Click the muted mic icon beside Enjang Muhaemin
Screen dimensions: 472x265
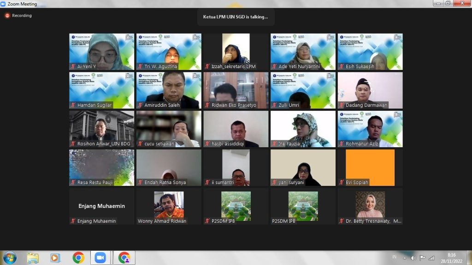point(73,221)
